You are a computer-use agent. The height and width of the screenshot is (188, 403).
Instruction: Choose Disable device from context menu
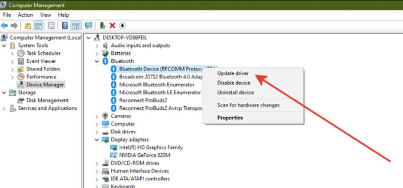(234, 83)
